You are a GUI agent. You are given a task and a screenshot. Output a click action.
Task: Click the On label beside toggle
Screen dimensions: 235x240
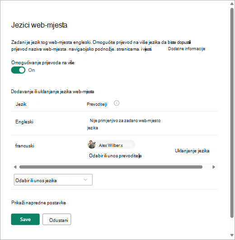[32, 70]
